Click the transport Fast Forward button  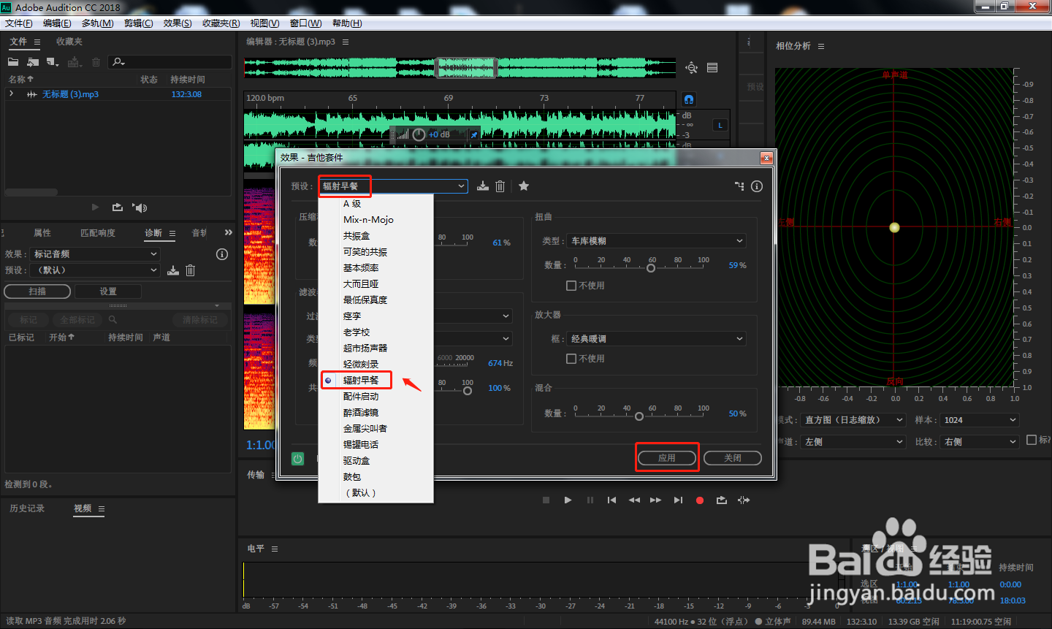pyautogui.click(x=655, y=500)
